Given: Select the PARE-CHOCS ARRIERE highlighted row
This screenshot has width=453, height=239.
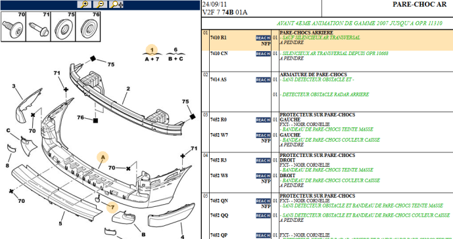Looking at the screenshot, I should click(x=327, y=41).
